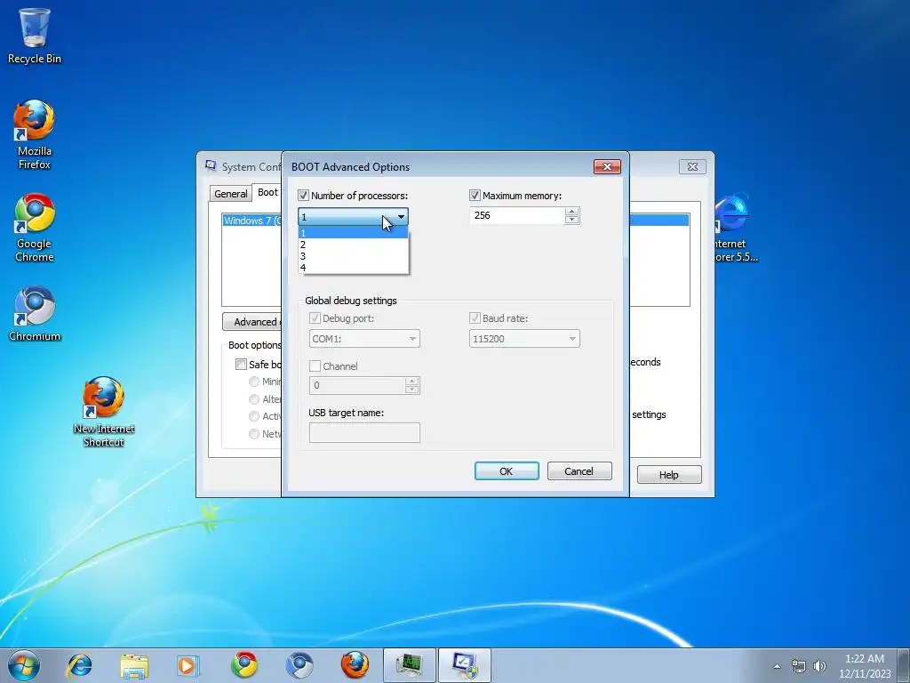Select the Chromium desktop shortcut

coord(35,314)
